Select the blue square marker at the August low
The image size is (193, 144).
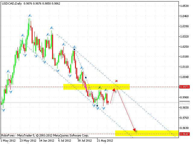tap(97, 105)
